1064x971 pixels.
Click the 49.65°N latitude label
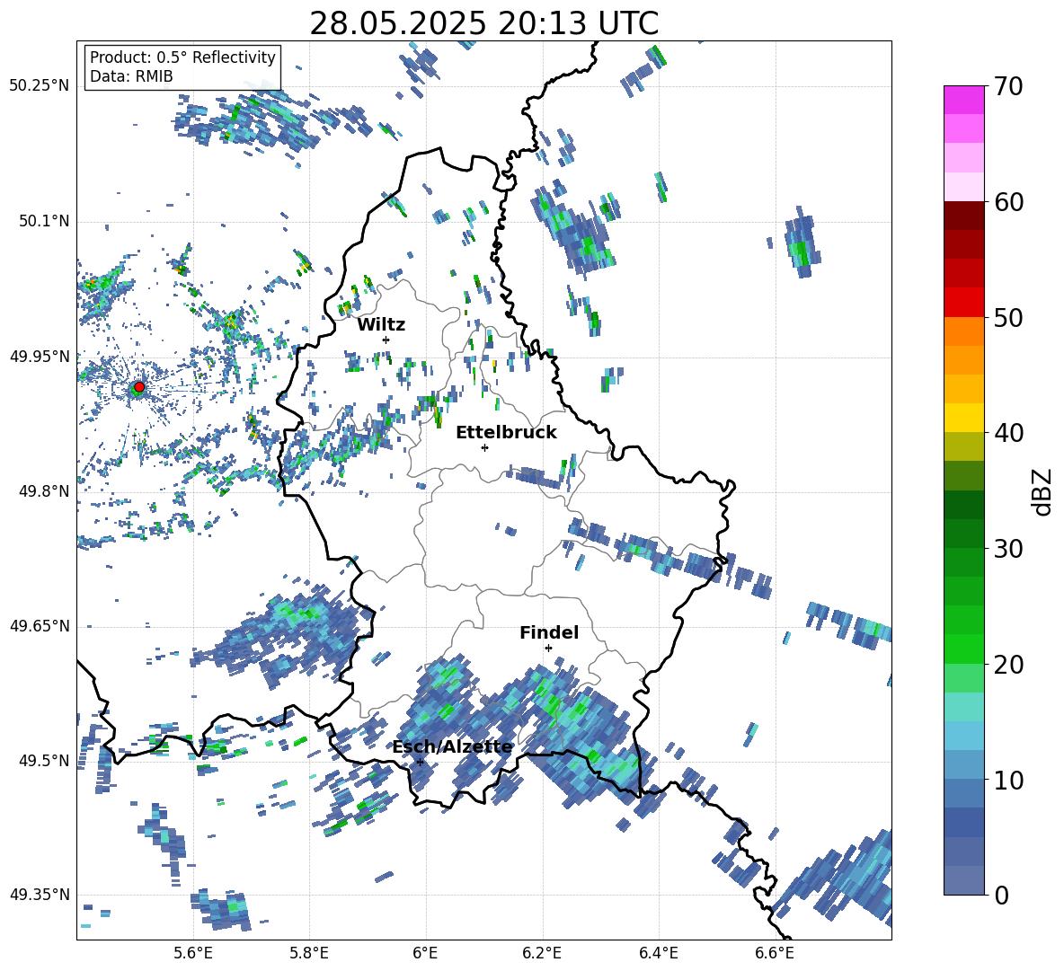[x=40, y=626]
